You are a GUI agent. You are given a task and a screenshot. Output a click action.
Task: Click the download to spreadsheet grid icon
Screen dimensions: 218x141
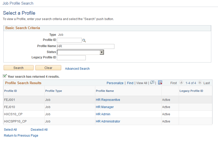point(160,83)
